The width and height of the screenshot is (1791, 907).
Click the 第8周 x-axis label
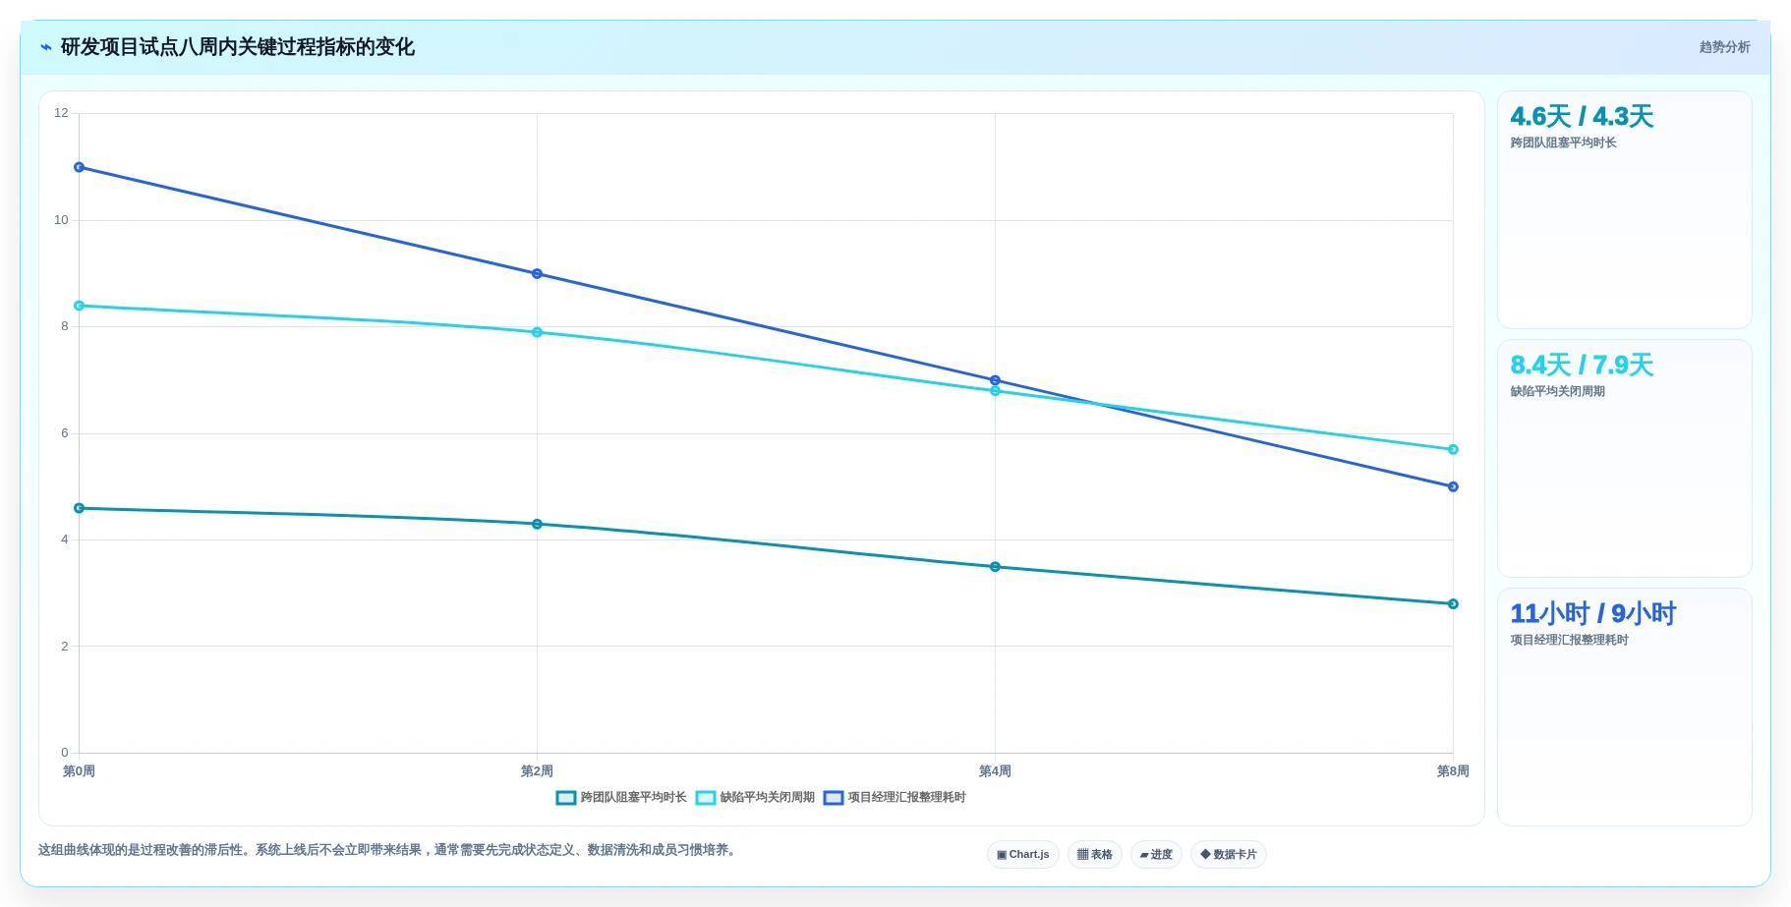1453,771
